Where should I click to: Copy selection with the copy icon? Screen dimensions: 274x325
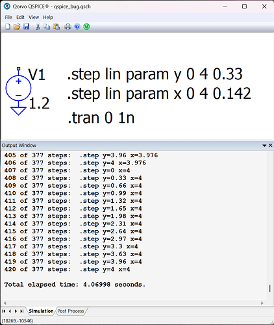(47, 27)
